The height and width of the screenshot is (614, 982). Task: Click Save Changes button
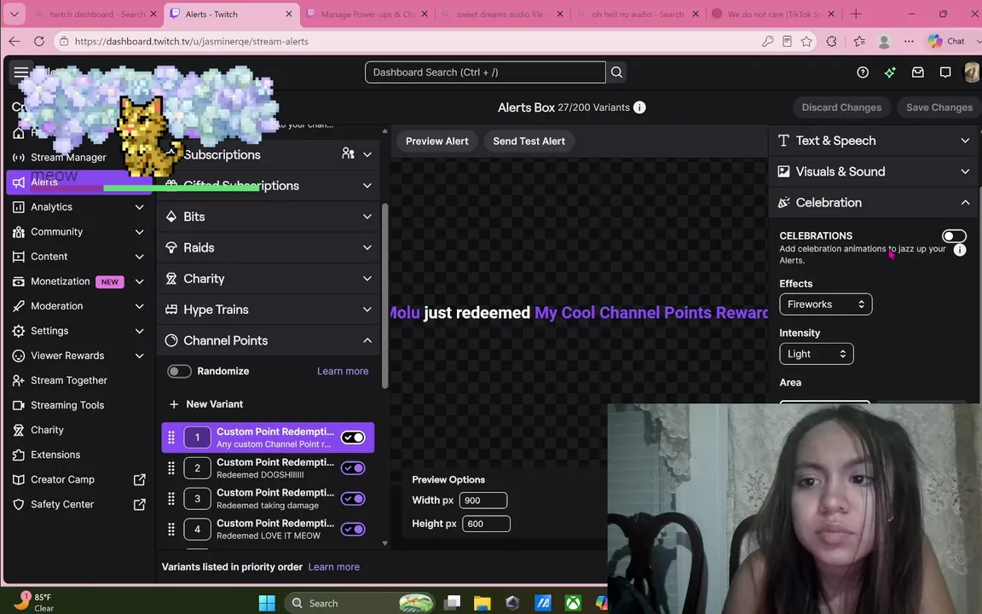939,107
